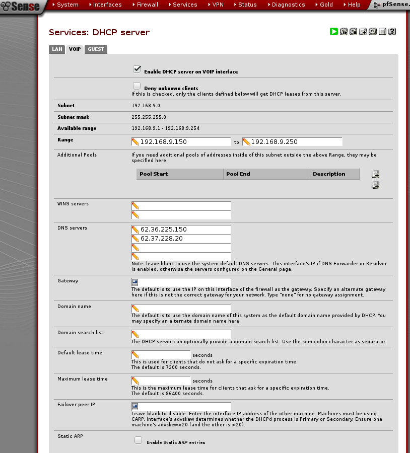Switch to the GUEST tab
Viewport: 410px width, 453px height.
pos(96,49)
